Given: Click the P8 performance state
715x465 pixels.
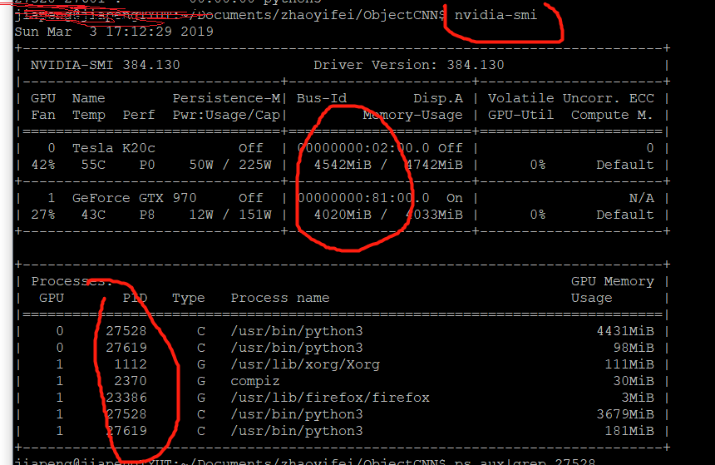Looking at the screenshot, I should click(x=147, y=215).
